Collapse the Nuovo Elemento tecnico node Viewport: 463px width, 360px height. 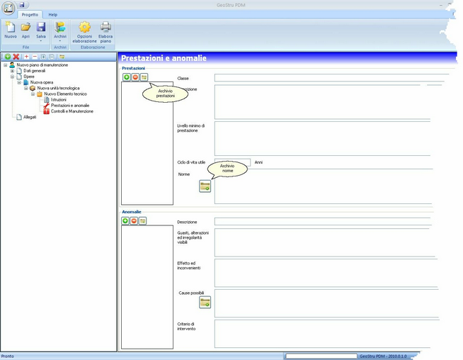point(33,94)
